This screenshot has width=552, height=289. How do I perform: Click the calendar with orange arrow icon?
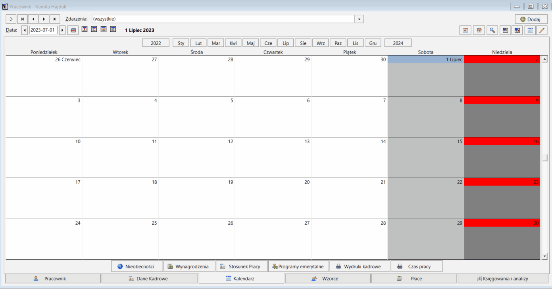coord(479,30)
